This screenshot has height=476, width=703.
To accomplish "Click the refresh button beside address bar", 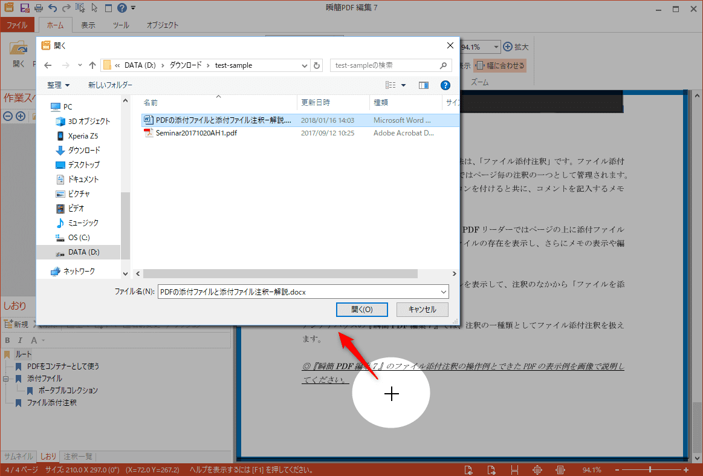I will point(317,65).
